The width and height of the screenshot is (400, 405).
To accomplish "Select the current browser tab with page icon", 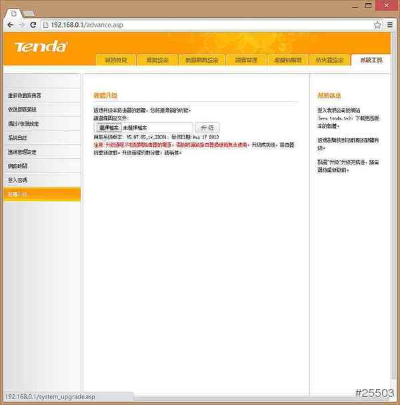I will point(13,13).
